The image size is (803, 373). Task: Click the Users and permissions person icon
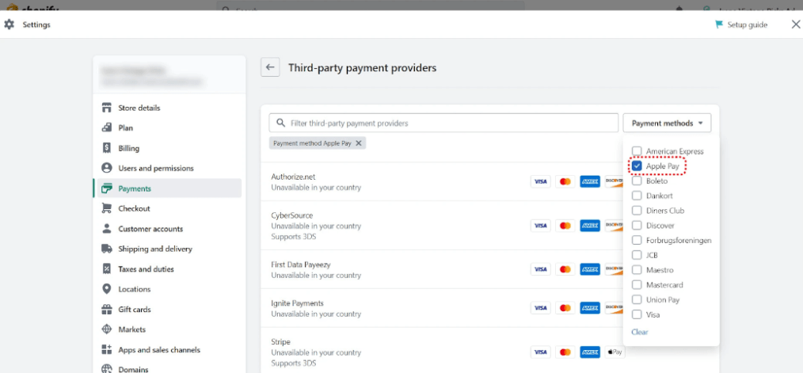(x=107, y=168)
